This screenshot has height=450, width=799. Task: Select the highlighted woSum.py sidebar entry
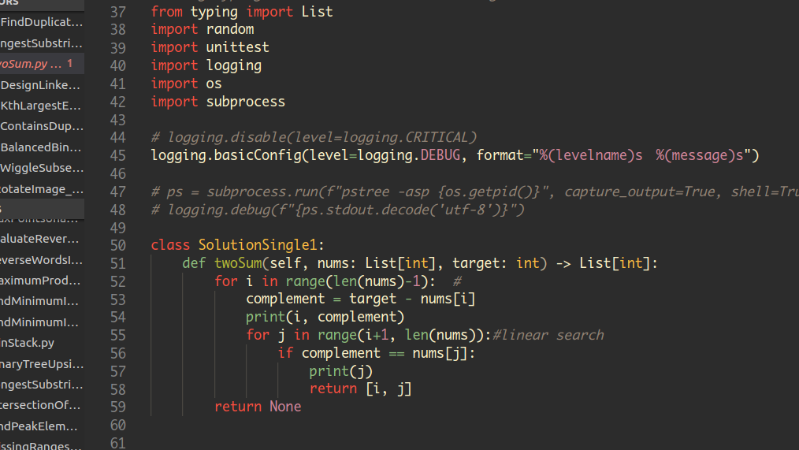[42, 64]
